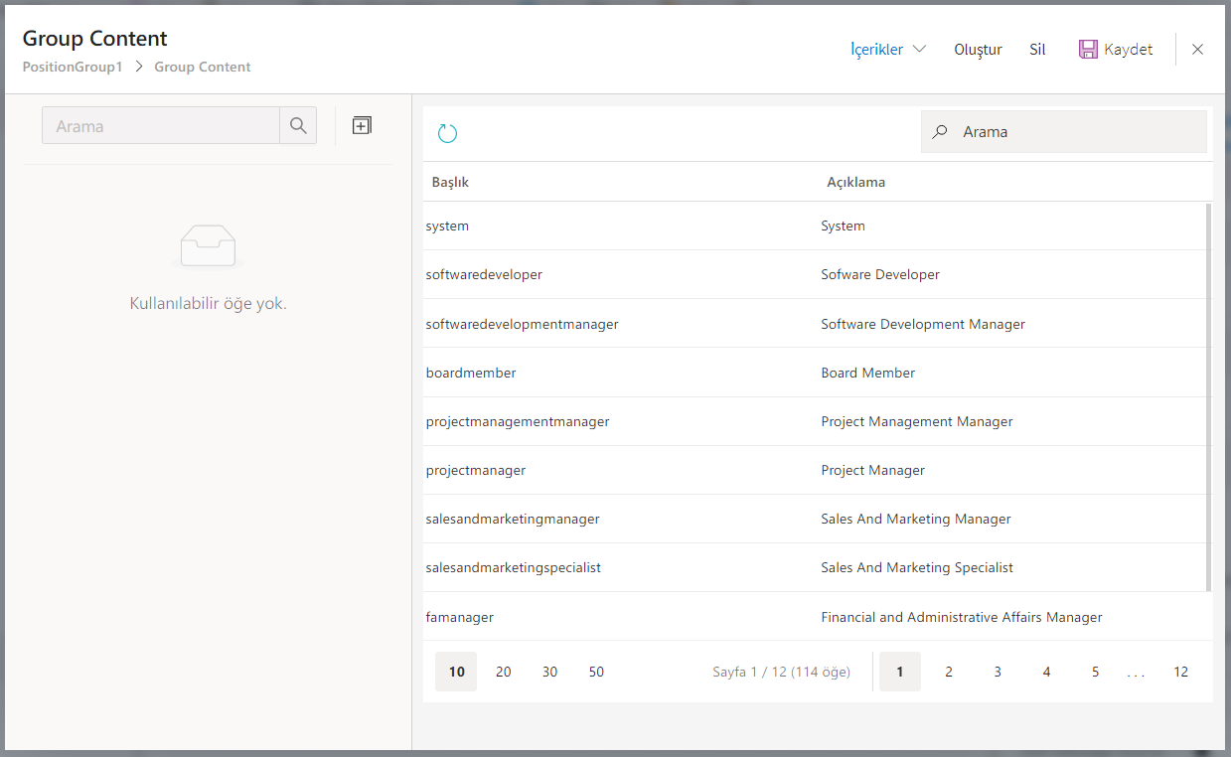Sort by the Başlık column header
Viewport: 1231px width, 757px height.
point(450,183)
